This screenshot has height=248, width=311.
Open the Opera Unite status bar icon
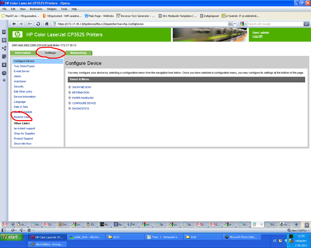(x=21, y=230)
